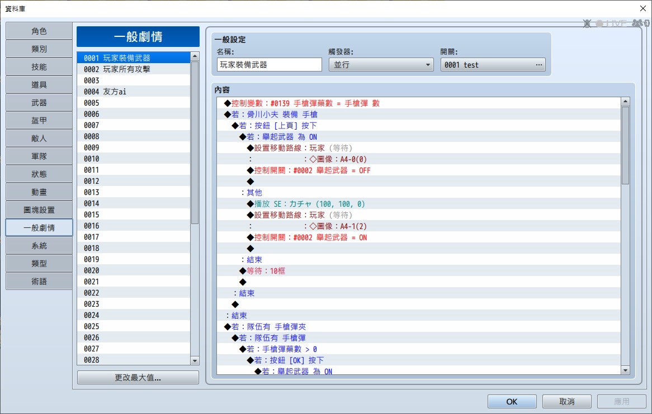Screen dimensions: 652x414
Task: Switch to the 類型 tab
Action: click(39, 264)
